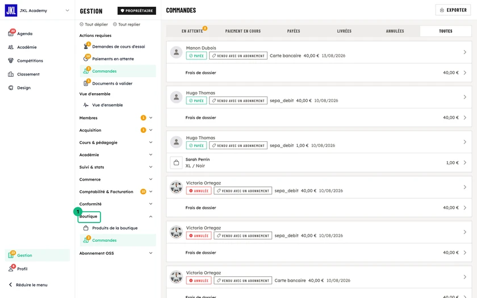The height and width of the screenshot is (298, 477).
Task: Switch to Paiement en cours tab
Action: click(x=243, y=31)
